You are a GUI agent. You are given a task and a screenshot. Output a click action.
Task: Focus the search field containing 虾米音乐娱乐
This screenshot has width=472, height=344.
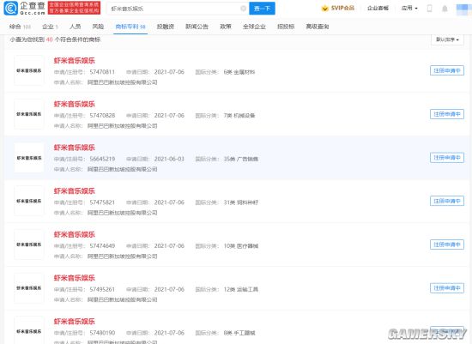tap(178, 9)
